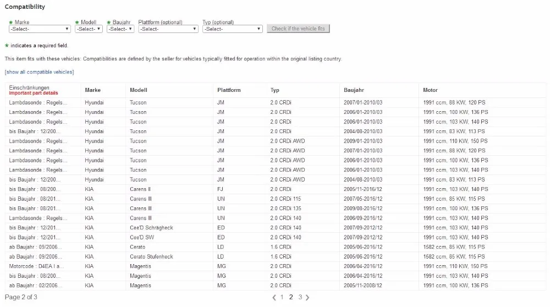Screen dimensions: 550x307
Task: Click Check if the vehicle fits button
Action: pos(298,29)
